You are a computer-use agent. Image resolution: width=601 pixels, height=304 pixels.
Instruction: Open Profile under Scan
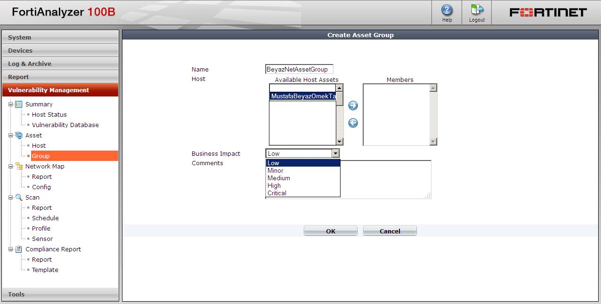(41, 228)
